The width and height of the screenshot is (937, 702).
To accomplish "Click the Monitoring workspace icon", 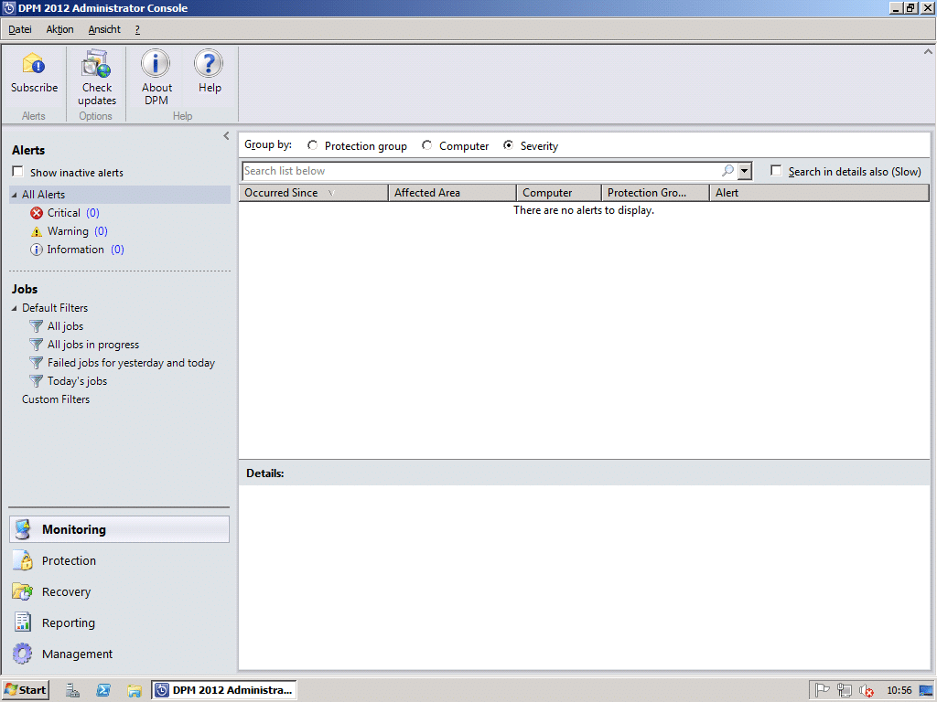I will (23, 529).
